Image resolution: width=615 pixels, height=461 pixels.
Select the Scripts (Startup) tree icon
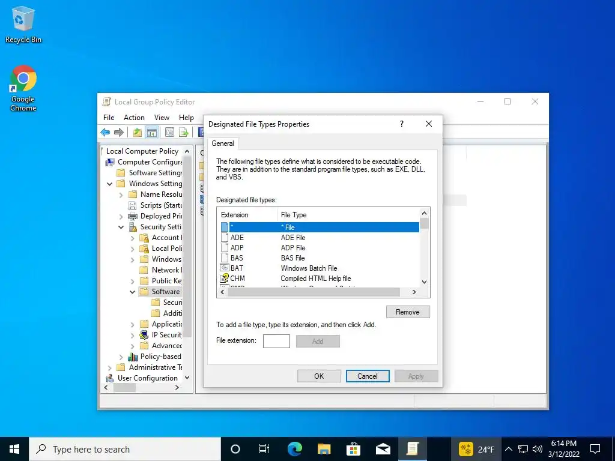(x=133, y=205)
